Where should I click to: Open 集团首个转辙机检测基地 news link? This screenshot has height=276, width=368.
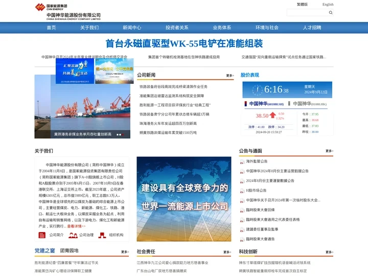[x=184, y=57]
